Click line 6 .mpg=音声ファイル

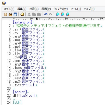coord(28,40)
